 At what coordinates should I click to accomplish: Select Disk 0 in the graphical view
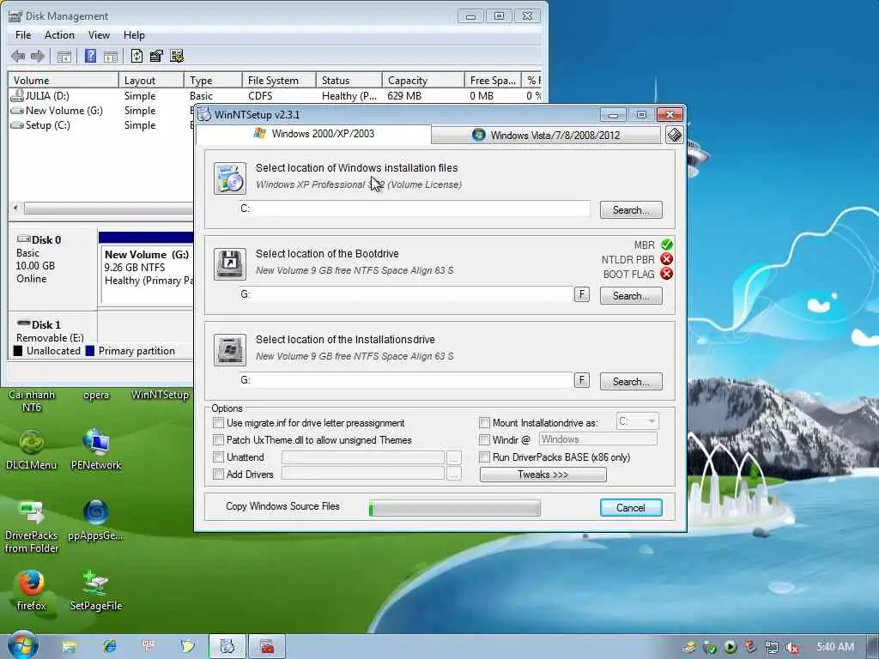(52, 268)
